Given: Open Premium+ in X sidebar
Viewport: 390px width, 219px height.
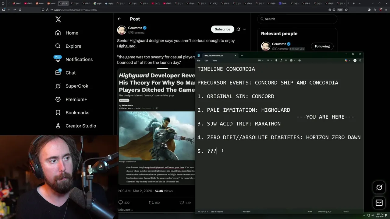Looking at the screenshot, I should coord(71,99).
